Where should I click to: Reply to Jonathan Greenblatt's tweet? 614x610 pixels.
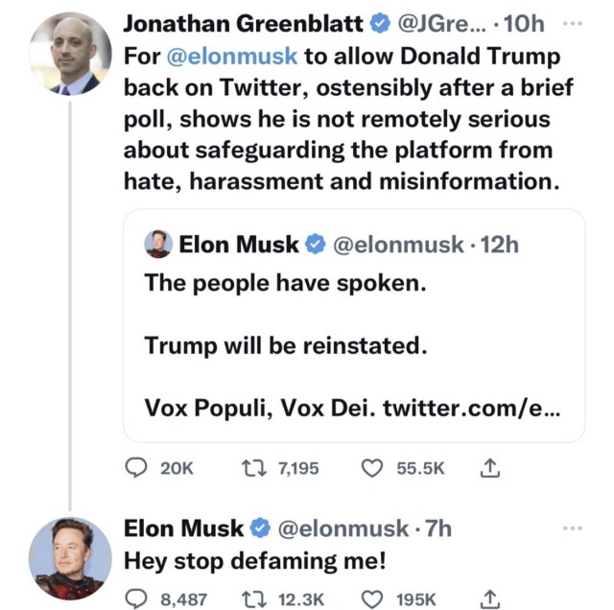pyautogui.click(x=139, y=468)
